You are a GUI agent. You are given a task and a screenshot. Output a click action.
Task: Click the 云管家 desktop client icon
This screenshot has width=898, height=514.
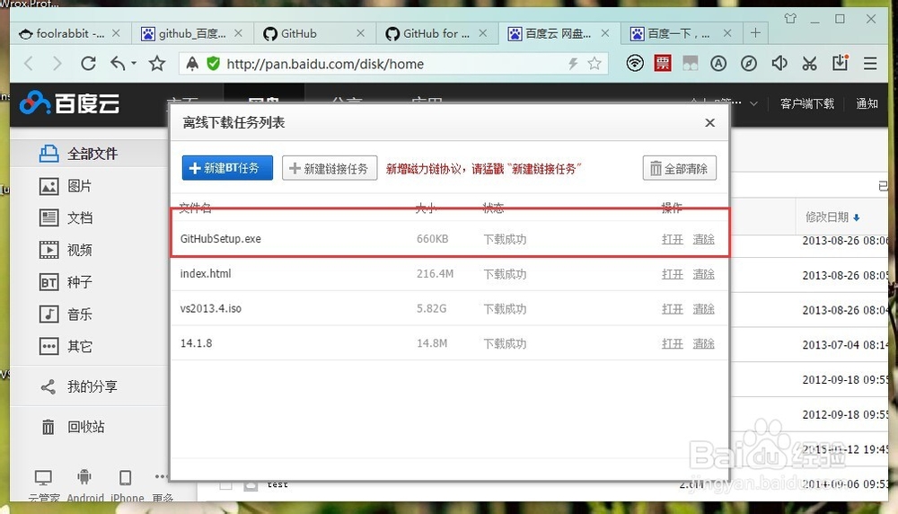pyautogui.click(x=43, y=477)
